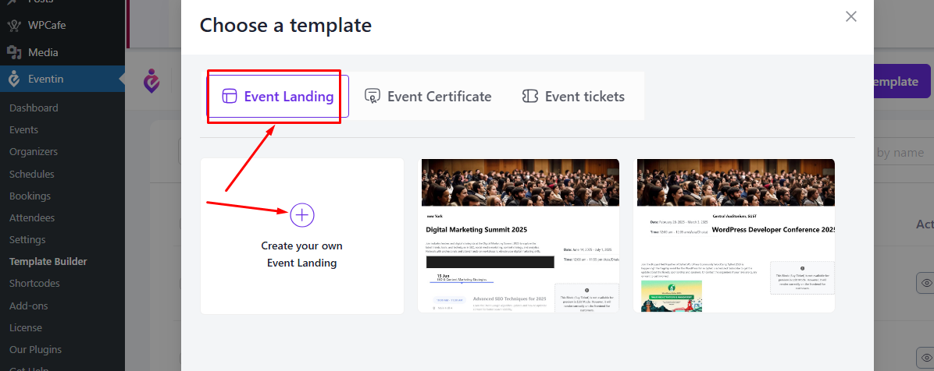
Task: Open the Template Builder submenu item
Action: click(x=48, y=262)
